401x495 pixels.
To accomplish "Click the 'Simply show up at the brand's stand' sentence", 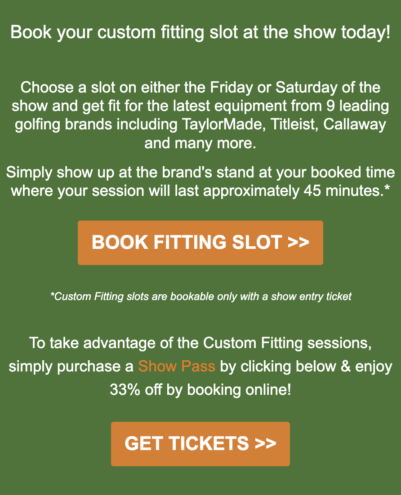I will coord(200,181).
